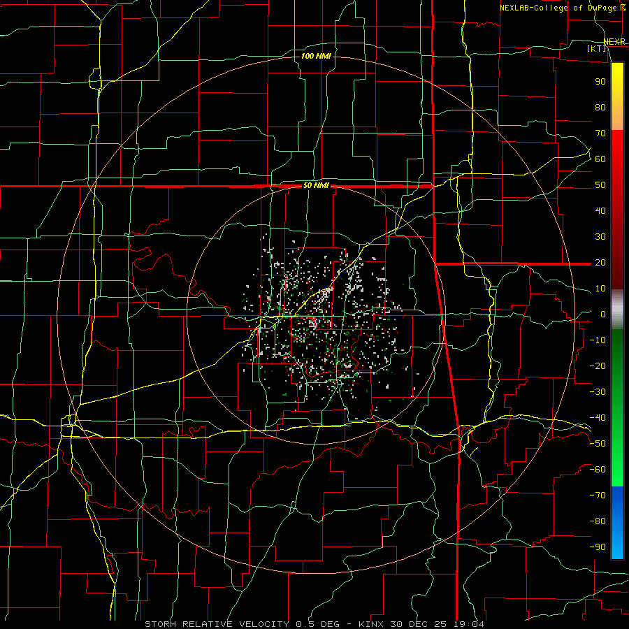This screenshot has height=629, width=629.
Task: Click the gray zero band of velocity scale
Action: coord(617,310)
